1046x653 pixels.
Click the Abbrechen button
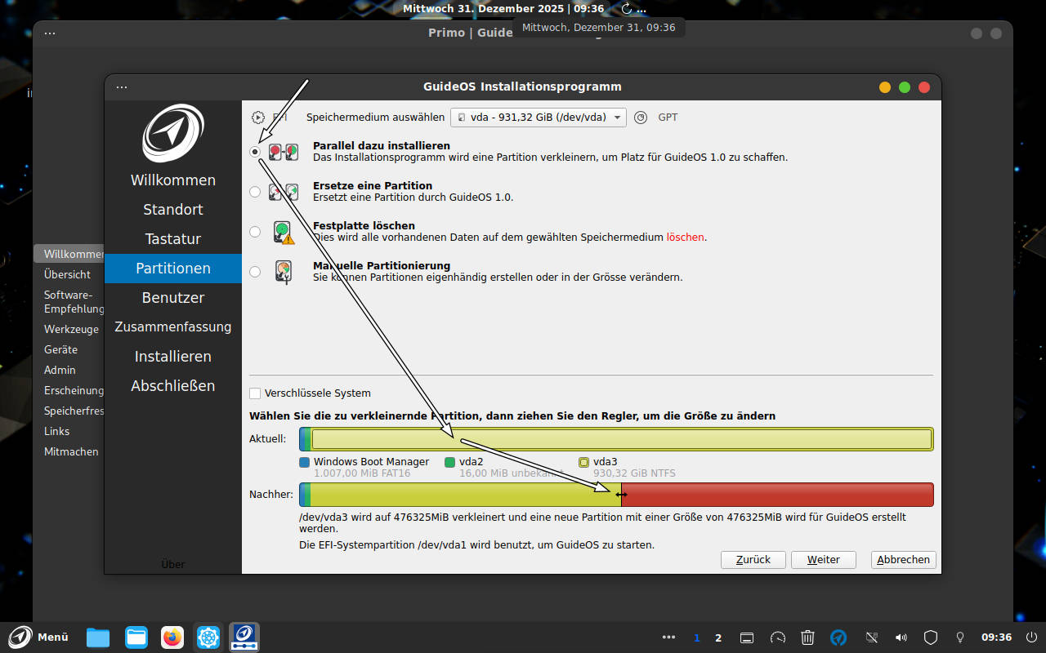(x=904, y=559)
